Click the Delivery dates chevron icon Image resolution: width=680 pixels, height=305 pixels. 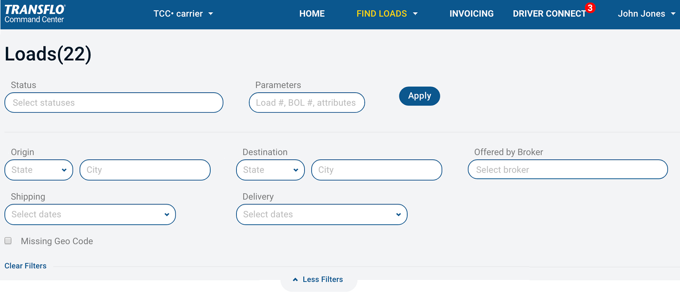tap(398, 215)
